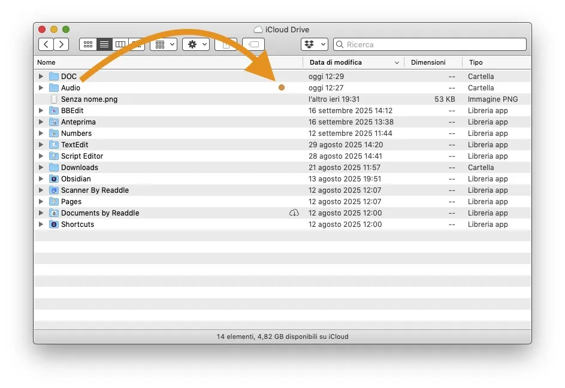Toggle list view mode
565x388 pixels.
tap(104, 44)
